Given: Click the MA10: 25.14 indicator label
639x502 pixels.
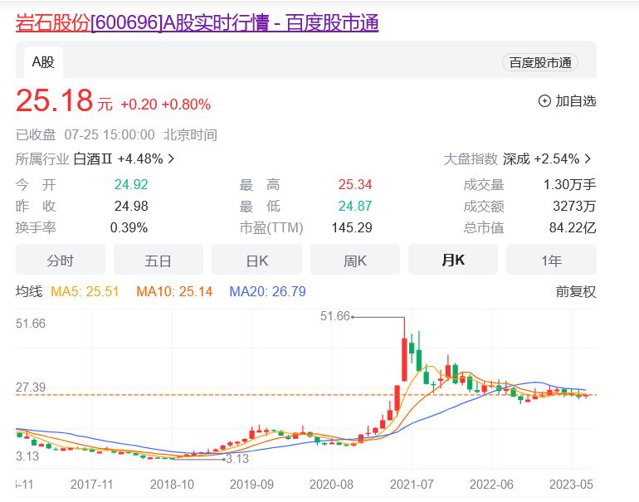Looking at the screenshot, I should tap(174, 292).
